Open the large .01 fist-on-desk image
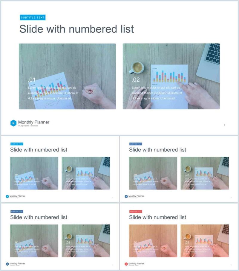 pos(67,76)
